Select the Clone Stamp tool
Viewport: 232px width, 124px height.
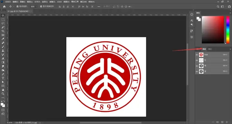tap(3, 50)
